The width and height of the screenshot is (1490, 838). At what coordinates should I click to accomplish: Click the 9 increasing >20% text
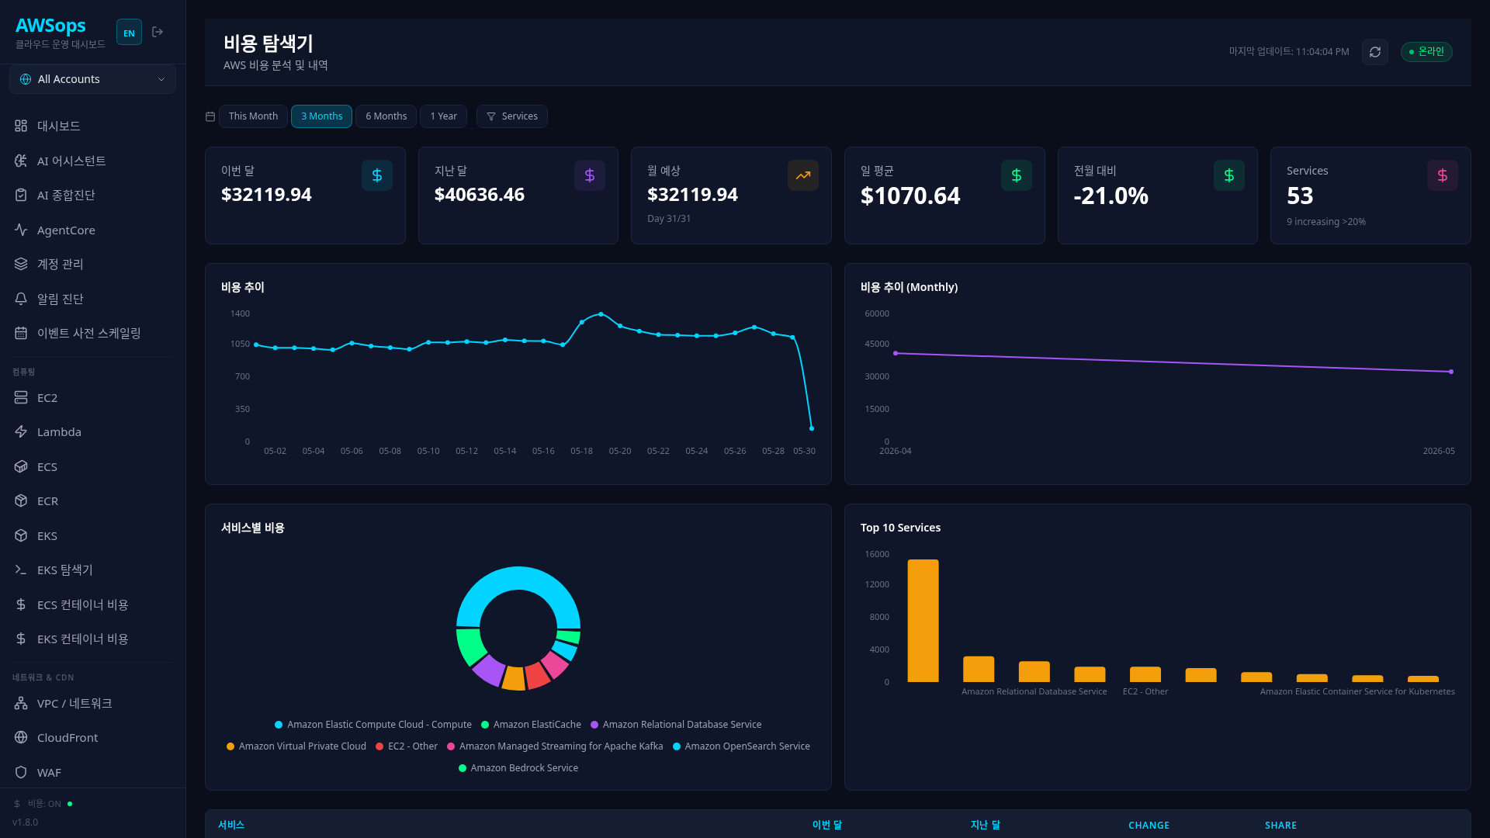[x=1326, y=222]
